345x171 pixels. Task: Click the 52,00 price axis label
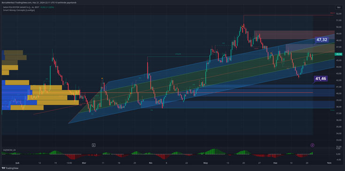coord(338,14)
